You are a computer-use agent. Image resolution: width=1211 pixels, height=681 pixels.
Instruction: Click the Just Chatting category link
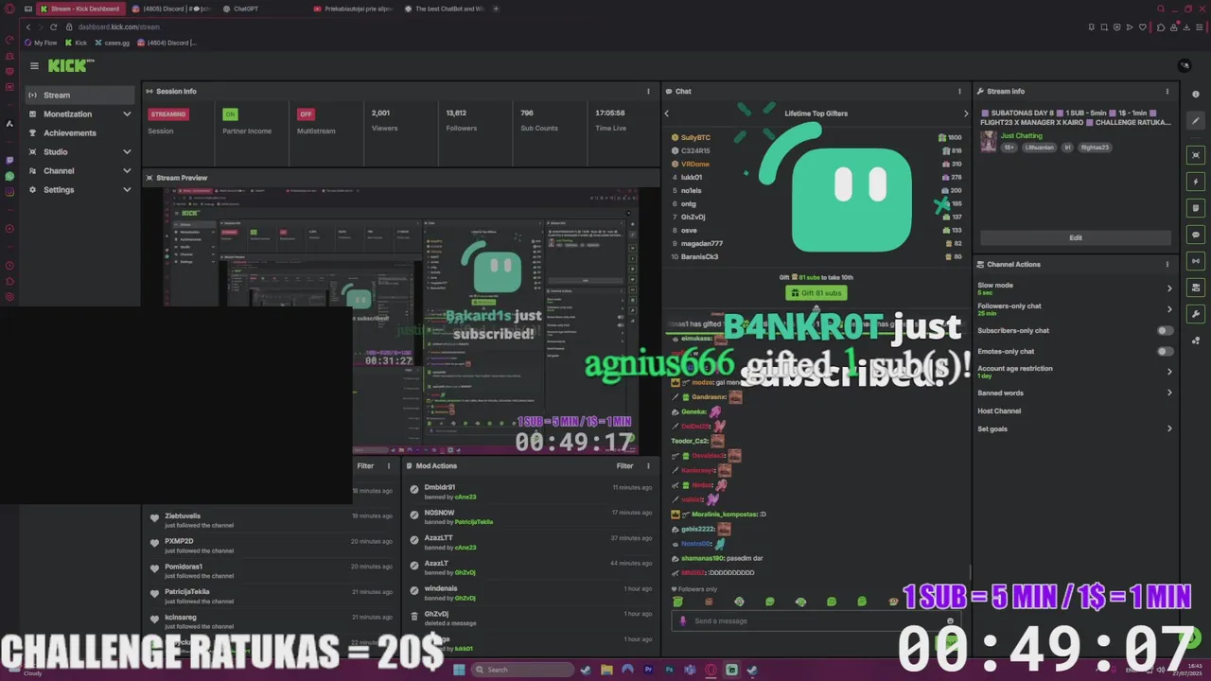[1021, 136]
